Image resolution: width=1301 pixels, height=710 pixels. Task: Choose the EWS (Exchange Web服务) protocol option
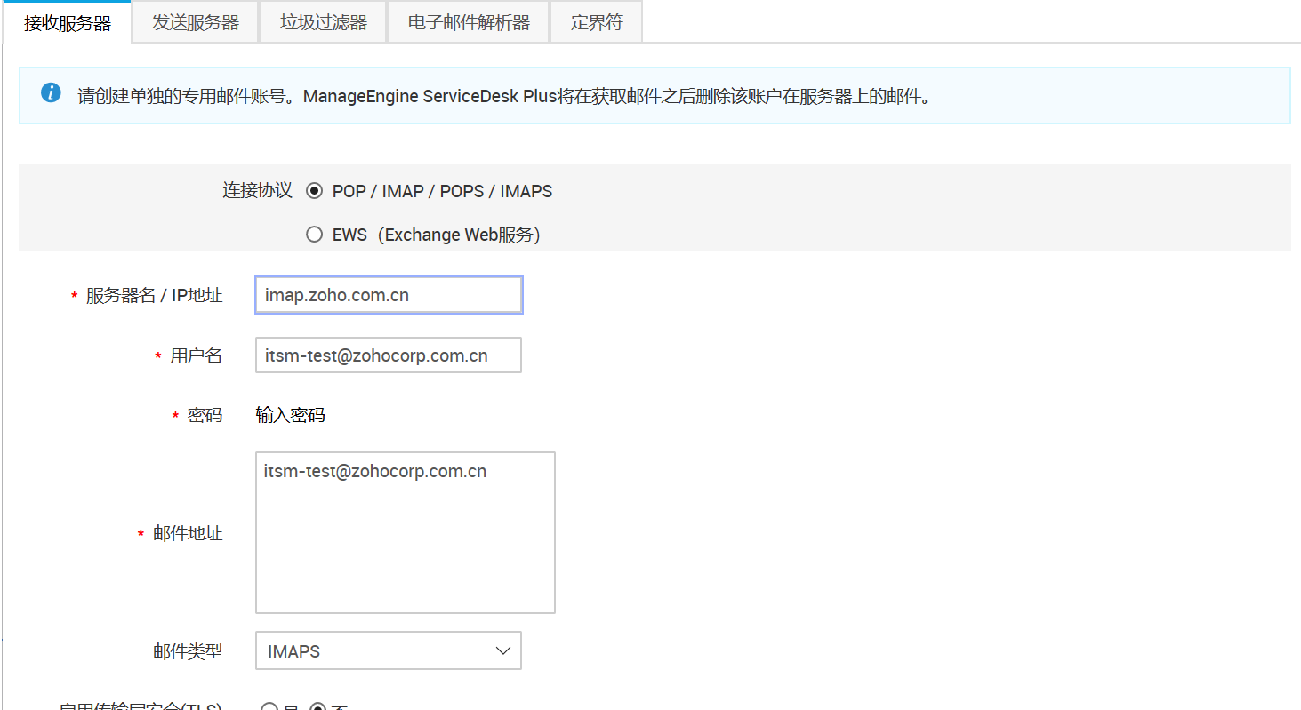[x=314, y=235]
